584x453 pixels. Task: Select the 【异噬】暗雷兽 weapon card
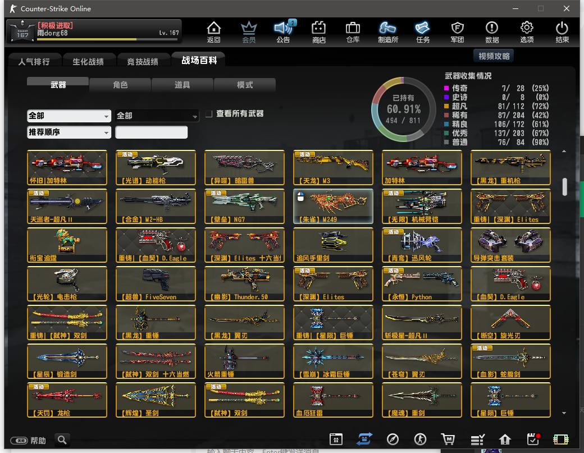pyautogui.click(x=244, y=167)
